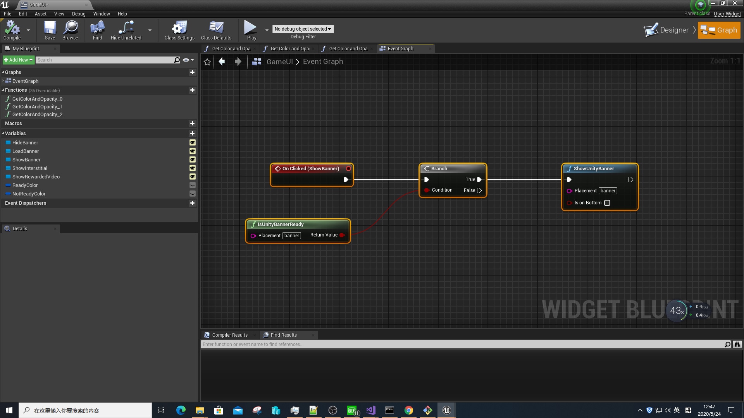Save the blueprint
Image resolution: width=744 pixels, height=418 pixels.
click(49, 30)
